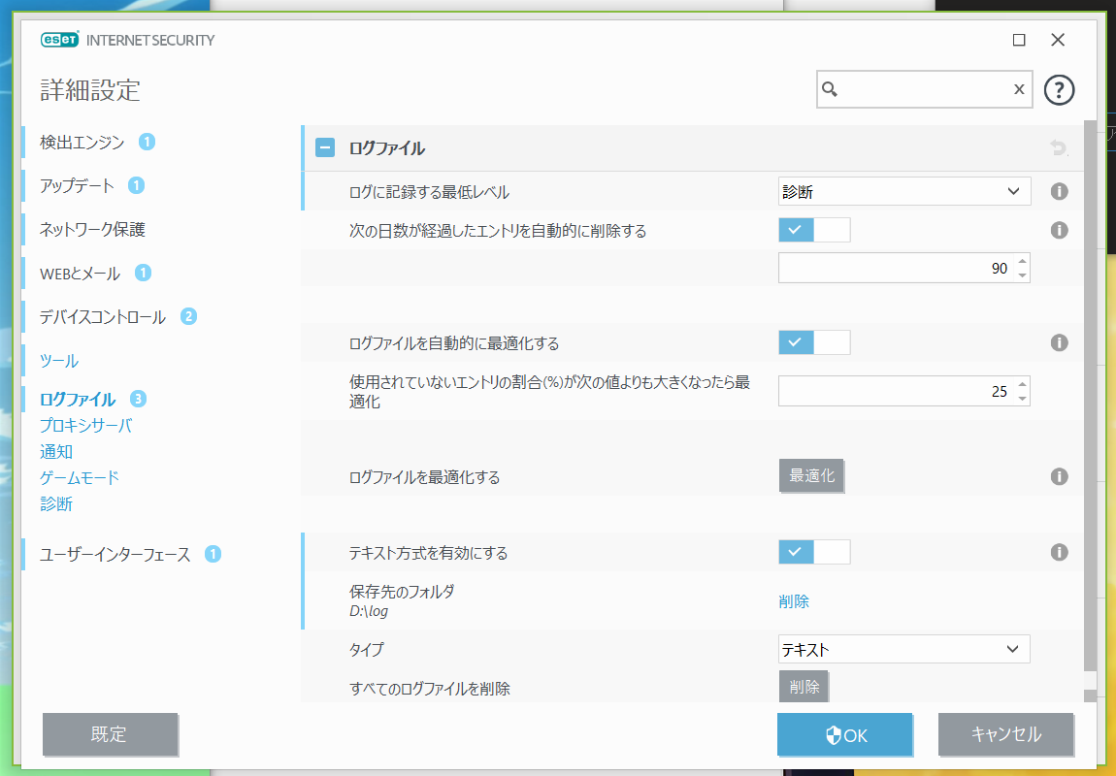1116x776 pixels.
Task: Collapse the ログファイル section
Action: (325, 148)
